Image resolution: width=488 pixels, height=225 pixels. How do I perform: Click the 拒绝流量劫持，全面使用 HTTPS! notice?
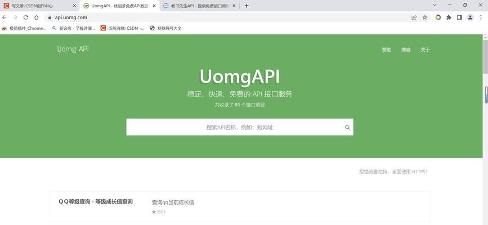(393, 172)
